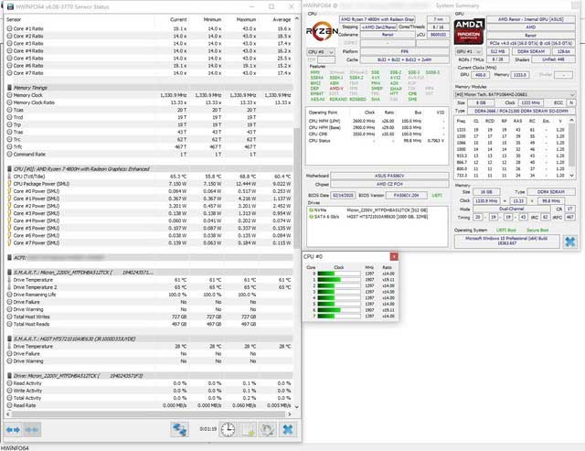Click the Chipset AMD CZ FCH field
The image size is (585, 451).
pos(389,184)
